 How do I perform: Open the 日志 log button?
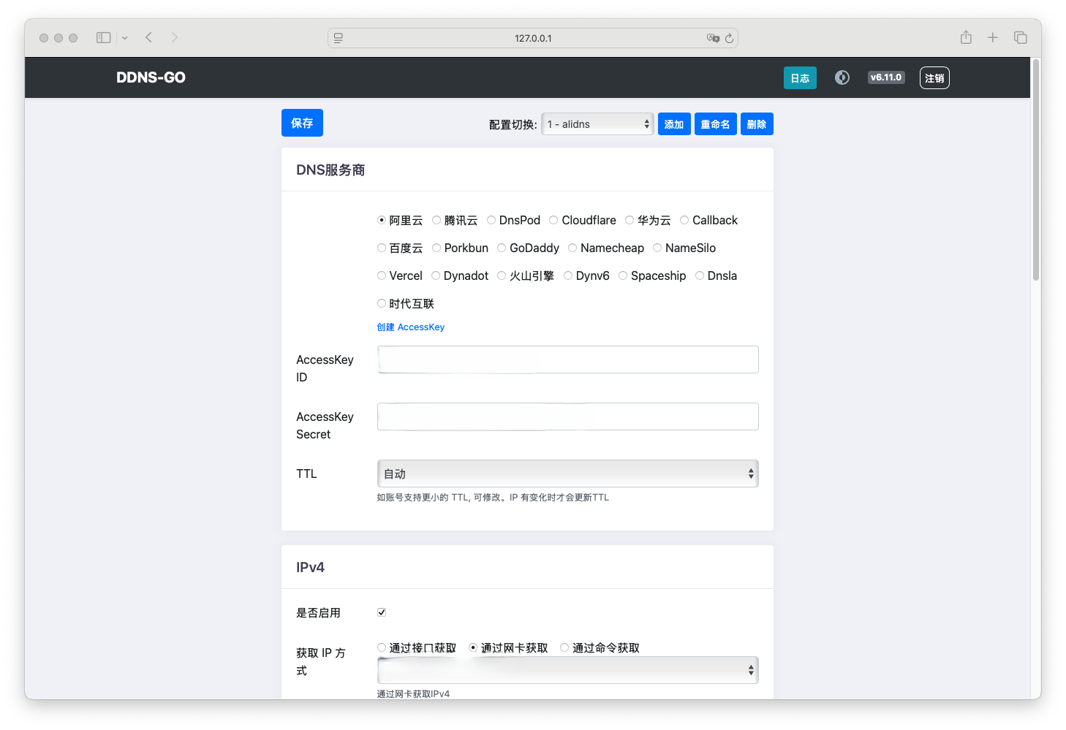click(x=800, y=78)
